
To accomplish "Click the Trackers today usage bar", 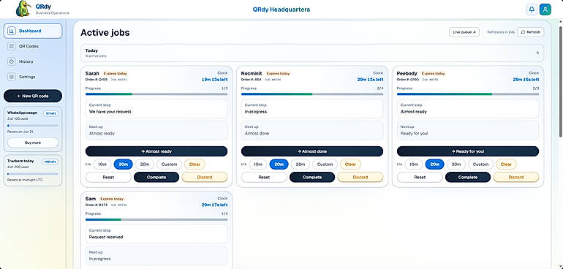I will coord(33,174).
